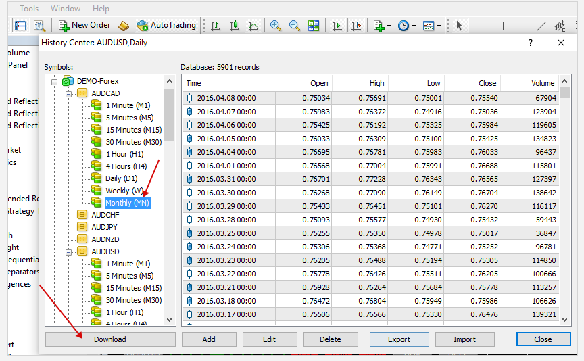Select the arrow cursor tool
584x361 pixels.
coord(460,26)
